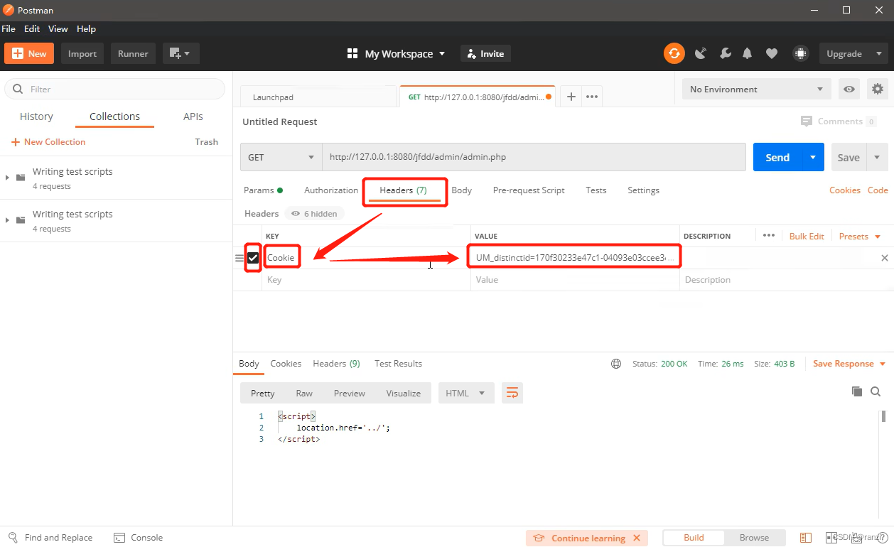Expand the Save button dropdown arrow

(877, 157)
